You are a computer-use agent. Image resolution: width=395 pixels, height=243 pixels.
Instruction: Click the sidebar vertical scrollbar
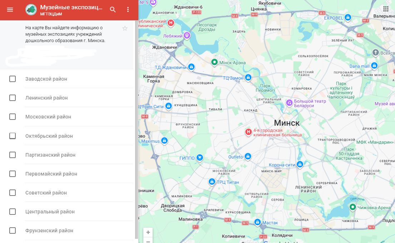tap(136, 128)
